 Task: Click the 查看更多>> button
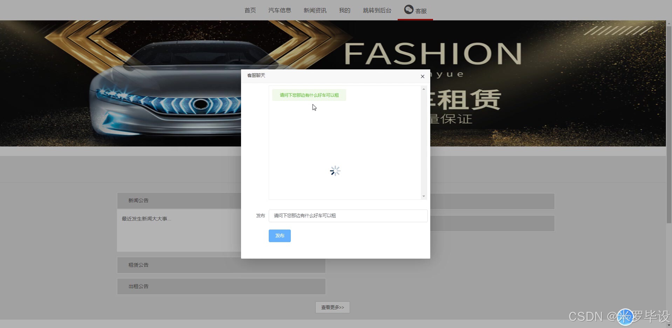(332, 307)
